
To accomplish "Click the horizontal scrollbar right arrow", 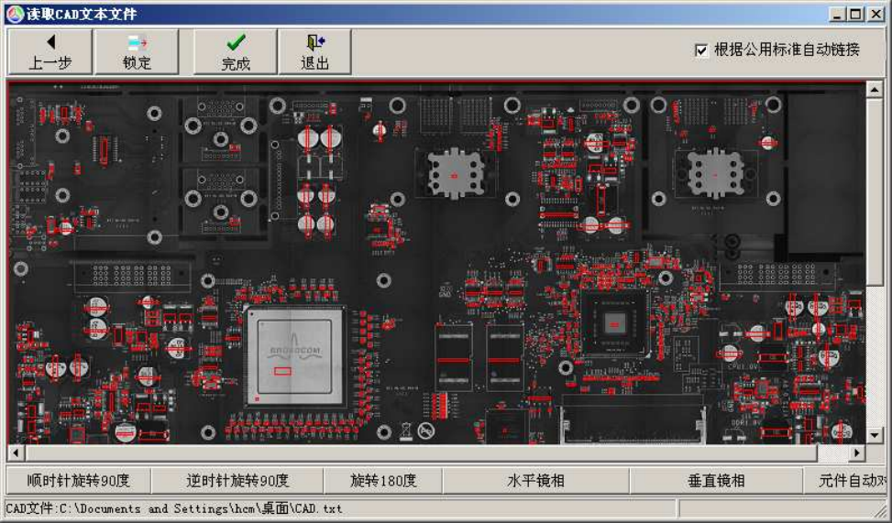I will coord(857,453).
